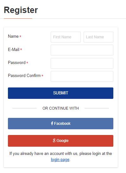This screenshot has height=173, width=126.
Task: Click the E-Mail label text
Action: click(14, 49)
